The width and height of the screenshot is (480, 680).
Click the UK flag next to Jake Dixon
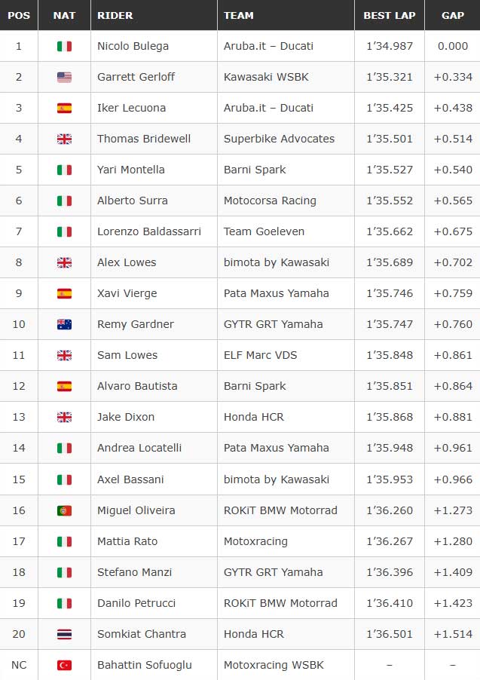(x=64, y=417)
